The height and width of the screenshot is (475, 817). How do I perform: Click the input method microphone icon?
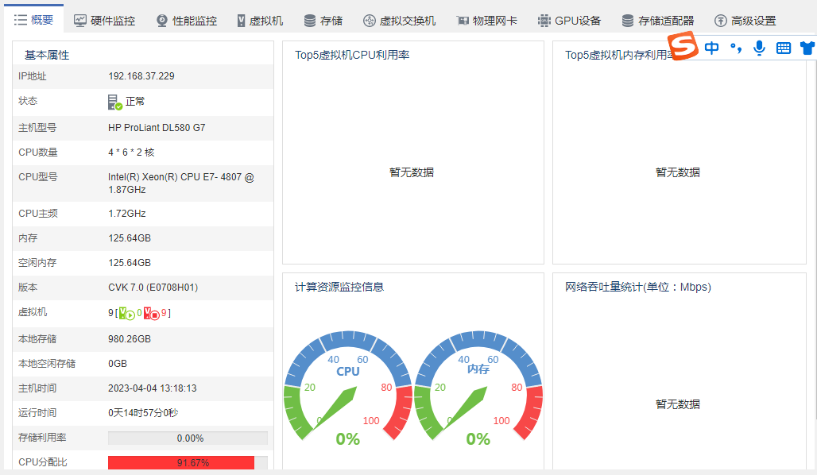[x=759, y=48]
